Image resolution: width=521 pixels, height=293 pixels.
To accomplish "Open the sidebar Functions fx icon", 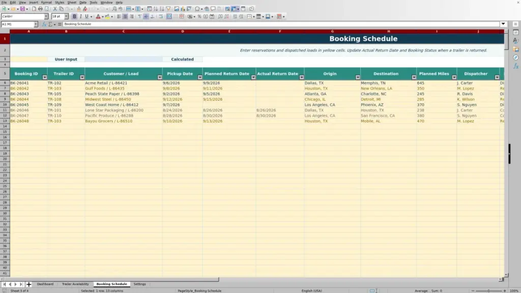I will [x=516, y=66].
